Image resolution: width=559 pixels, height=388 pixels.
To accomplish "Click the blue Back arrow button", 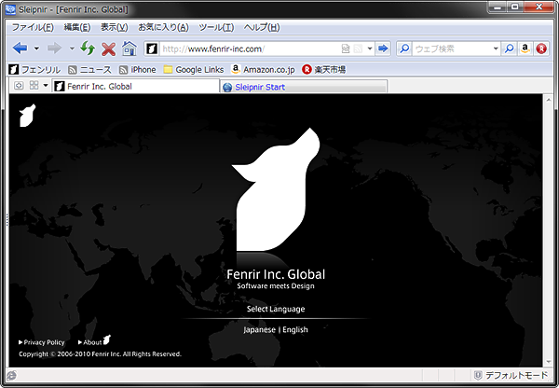I will [20, 48].
